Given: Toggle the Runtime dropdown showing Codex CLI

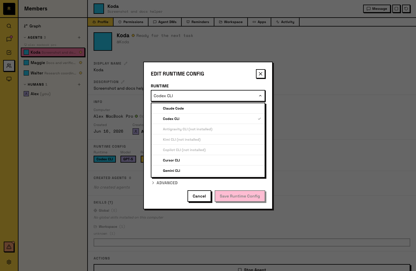Looking at the screenshot, I should (x=208, y=96).
